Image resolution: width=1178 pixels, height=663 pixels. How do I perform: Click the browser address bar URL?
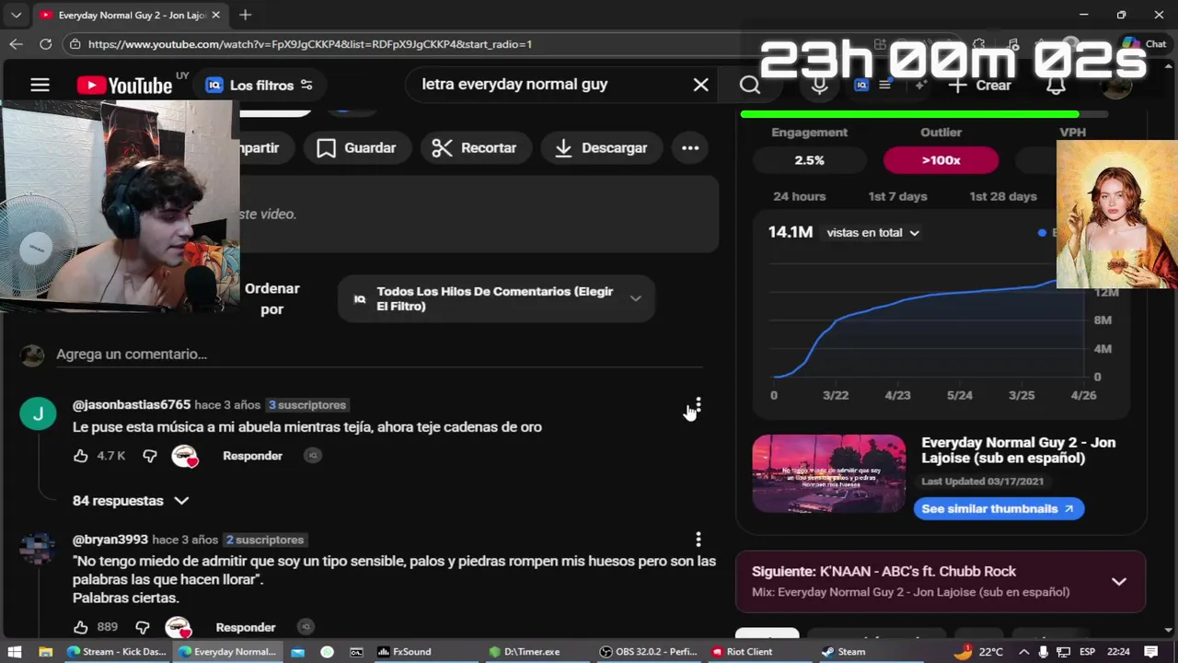point(310,44)
